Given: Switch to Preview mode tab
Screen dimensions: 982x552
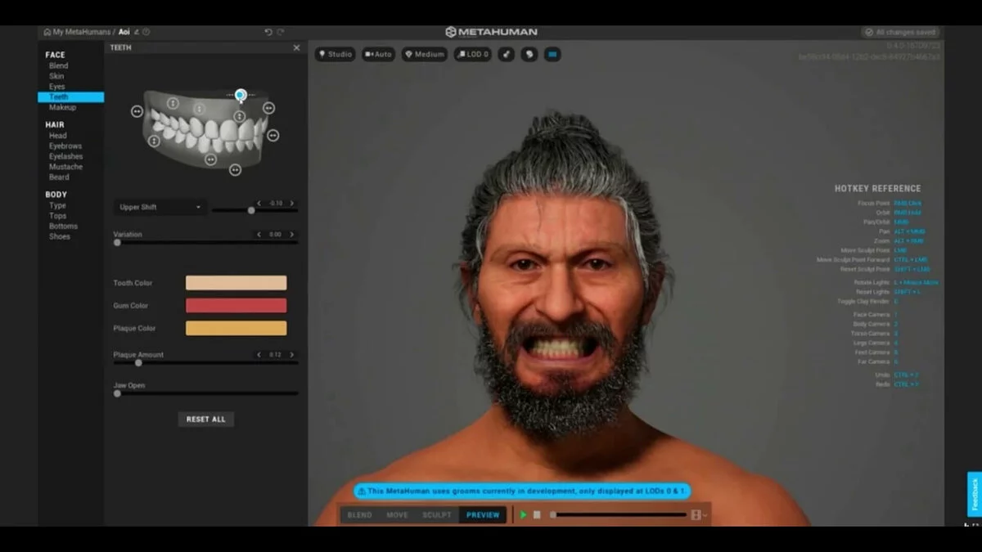Looking at the screenshot, I should point(483,514).
